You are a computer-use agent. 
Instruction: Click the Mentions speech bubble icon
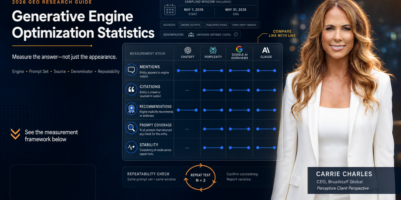click(x=131, y=70)
